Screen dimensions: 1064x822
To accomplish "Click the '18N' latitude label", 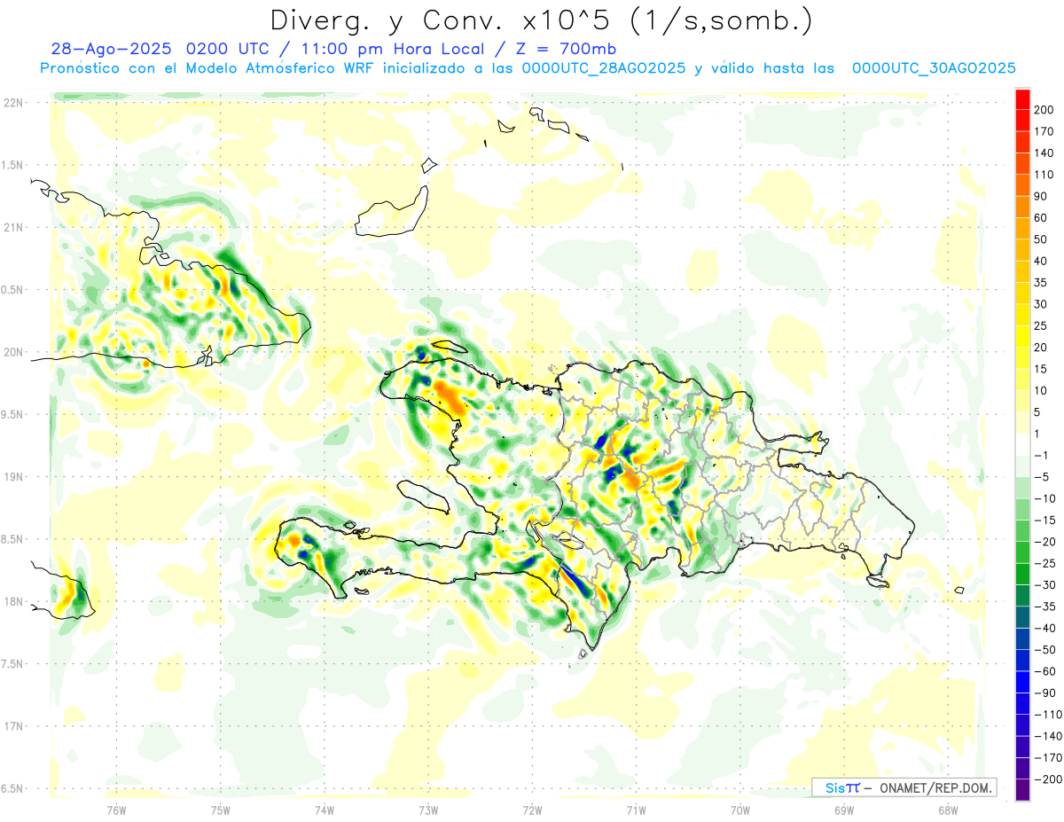I will point(14,601).
